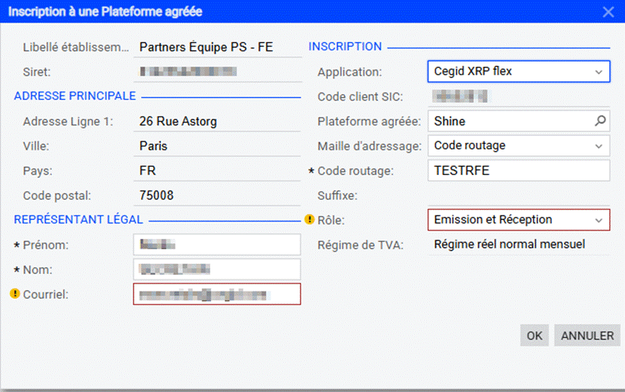This screenshot has height=392, width=625.
Task: Click the Régime réel normal mensuel value
Action: click(x=509, y=244)
